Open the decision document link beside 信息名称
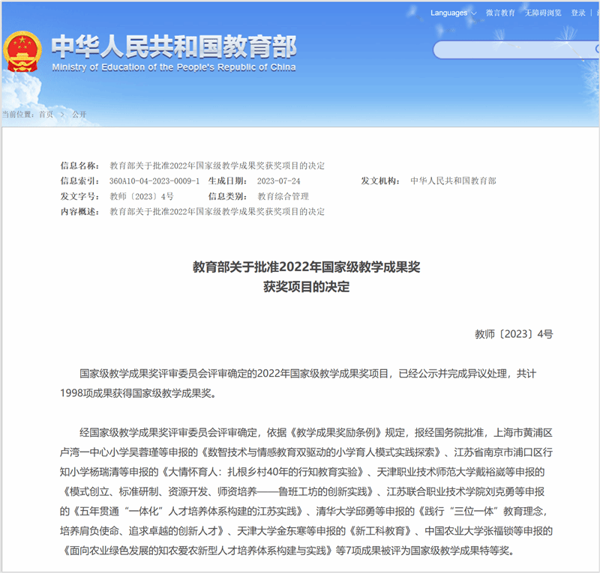The height and width of the screenshot is (573, 600). coord(217,166)
